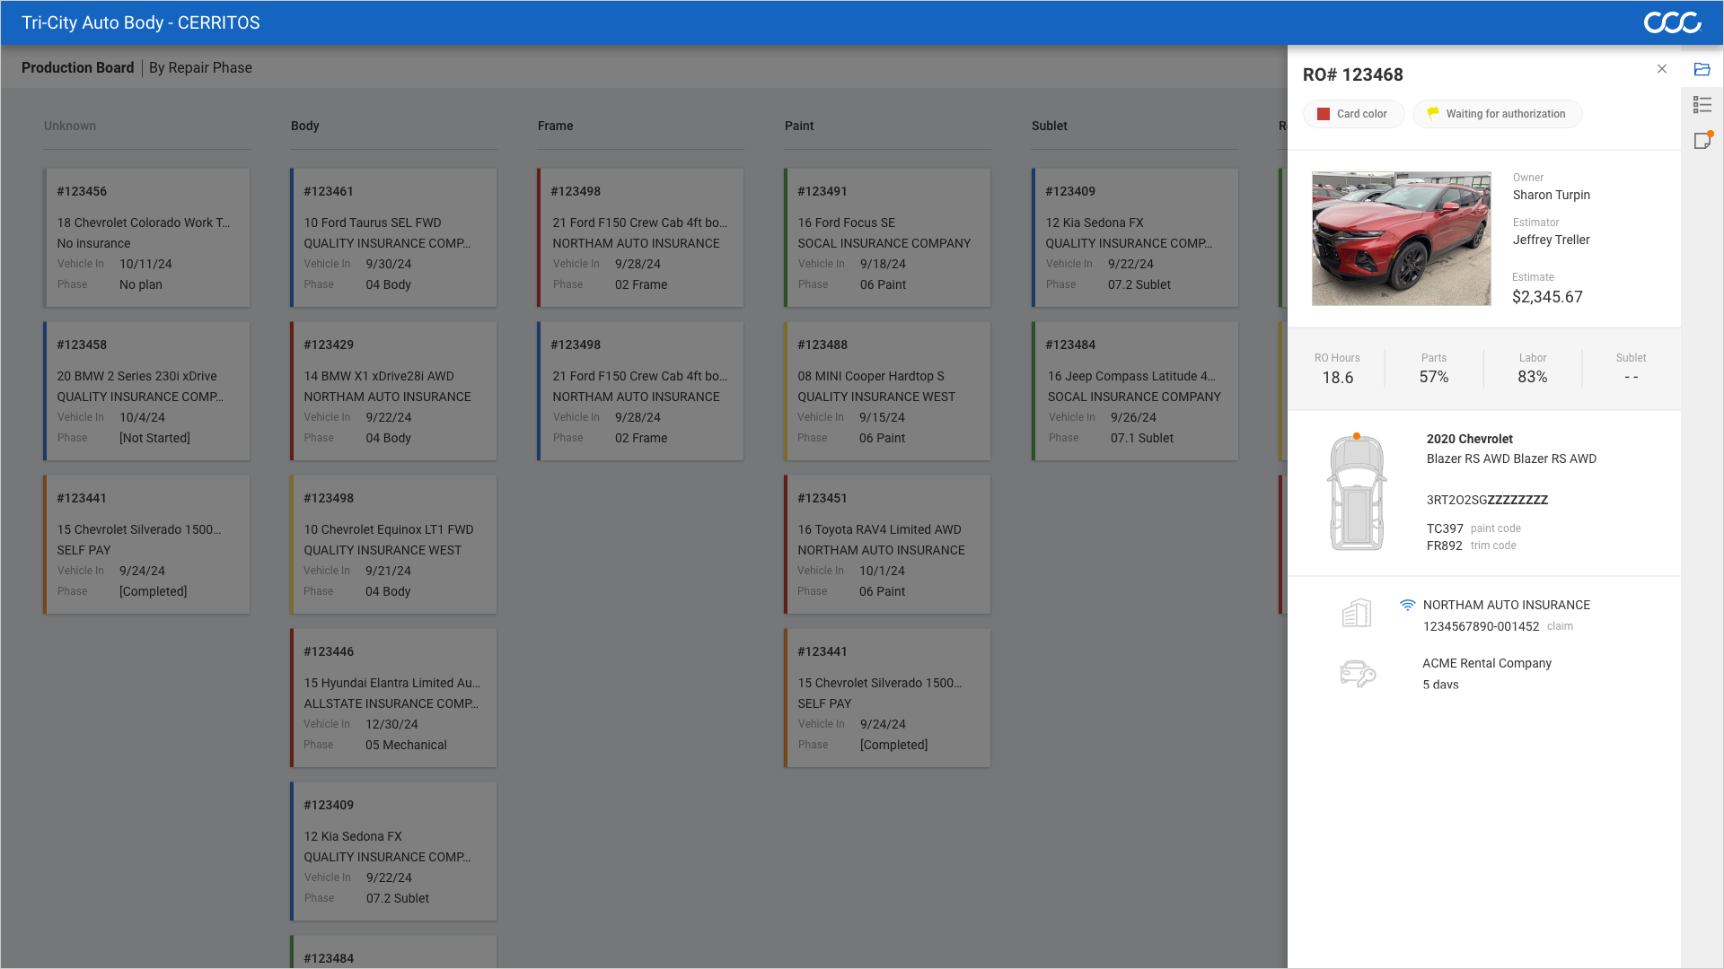Viewport: 1724px width, 969px height.
Task: Close the RO# 123468 detail panel
Action: pyautogui.click(x=1662, y=69)
